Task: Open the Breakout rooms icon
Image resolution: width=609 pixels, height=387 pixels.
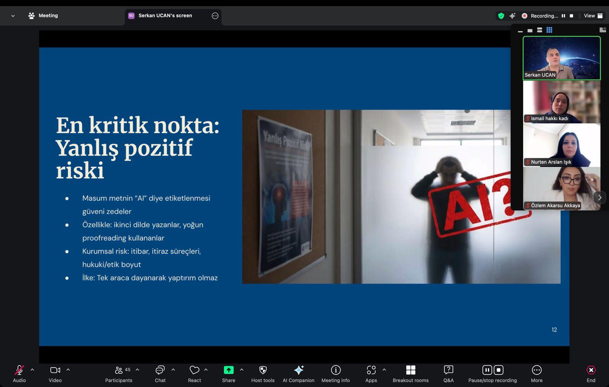Action: click(410, 370)
